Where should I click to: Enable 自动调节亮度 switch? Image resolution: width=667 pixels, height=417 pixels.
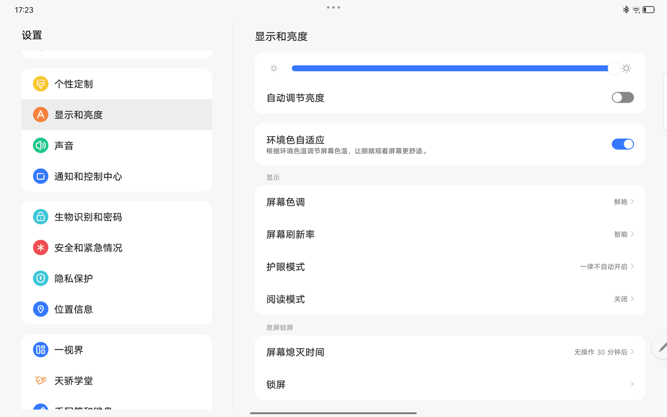point(622,97)
